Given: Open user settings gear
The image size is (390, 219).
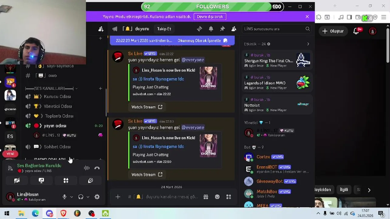Looking at the screenshot, I should point(97,197).
